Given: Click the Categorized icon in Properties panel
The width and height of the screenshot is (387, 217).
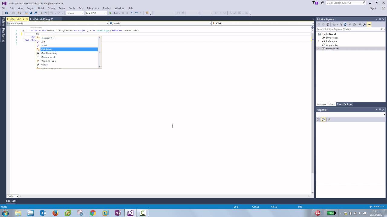Looking at the screenshot, I should tap(319, 119).
